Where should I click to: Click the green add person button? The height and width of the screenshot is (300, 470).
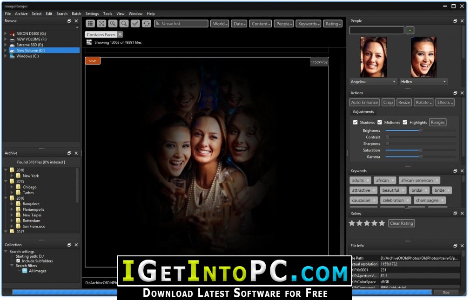(410, 30)
